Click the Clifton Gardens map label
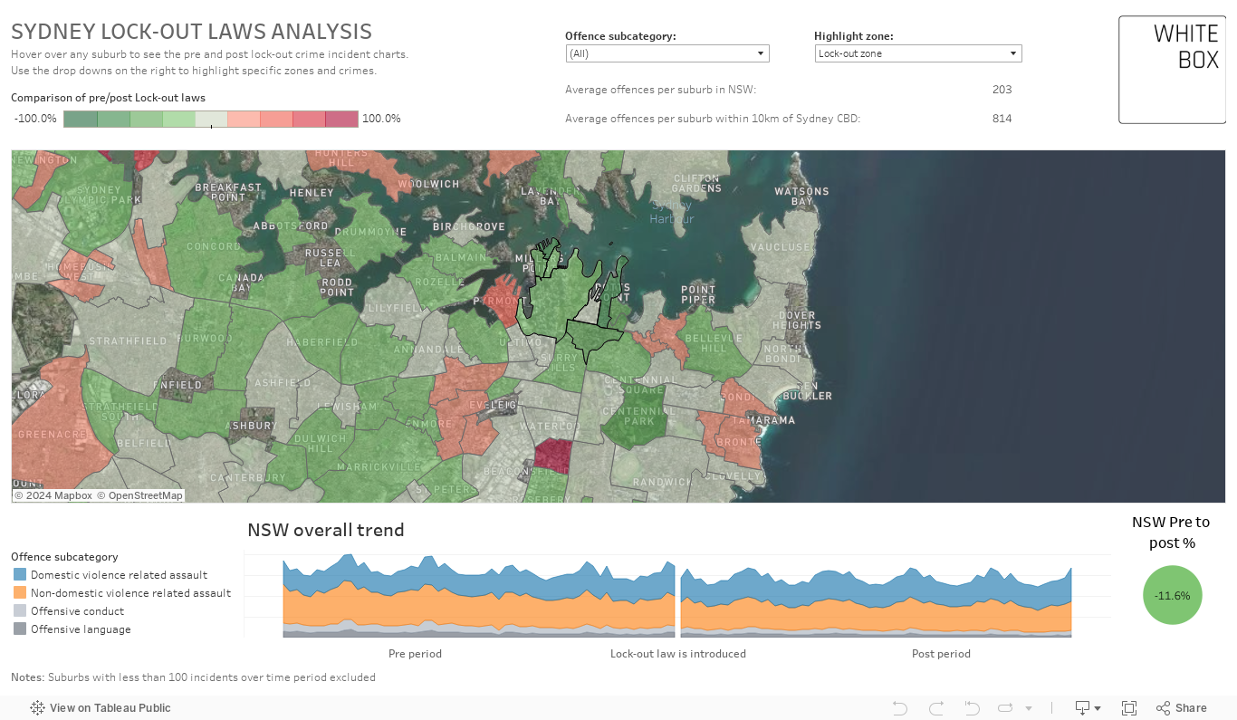Viewport: 1237px width, 720px height. point(697,183)
